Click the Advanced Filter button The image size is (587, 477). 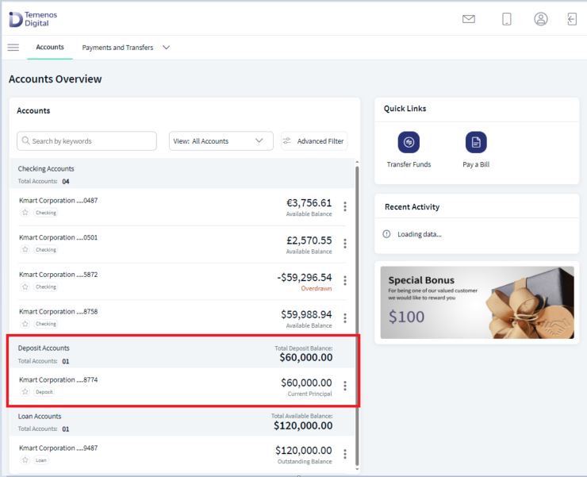click(314, 141)
